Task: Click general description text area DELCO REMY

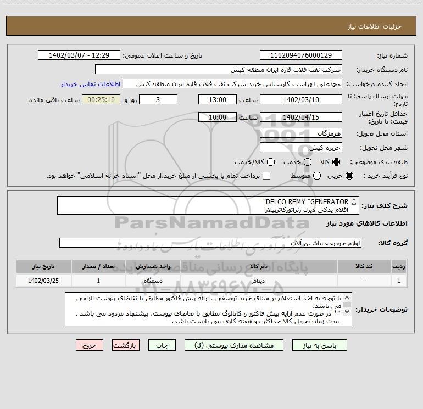Action: (208, 205)
